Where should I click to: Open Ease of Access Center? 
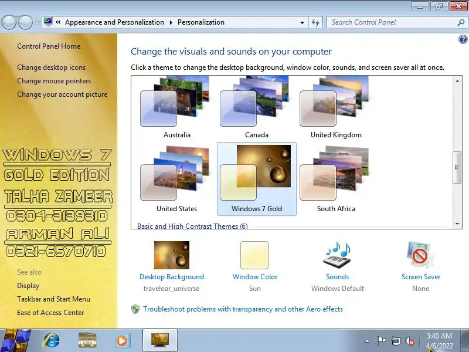(x=50, y=313)
